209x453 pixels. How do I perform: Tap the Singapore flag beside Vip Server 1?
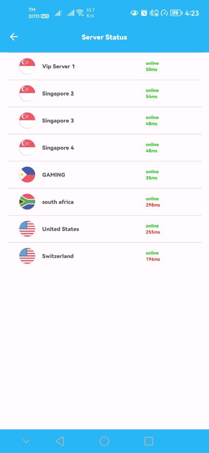click(27, 66)
